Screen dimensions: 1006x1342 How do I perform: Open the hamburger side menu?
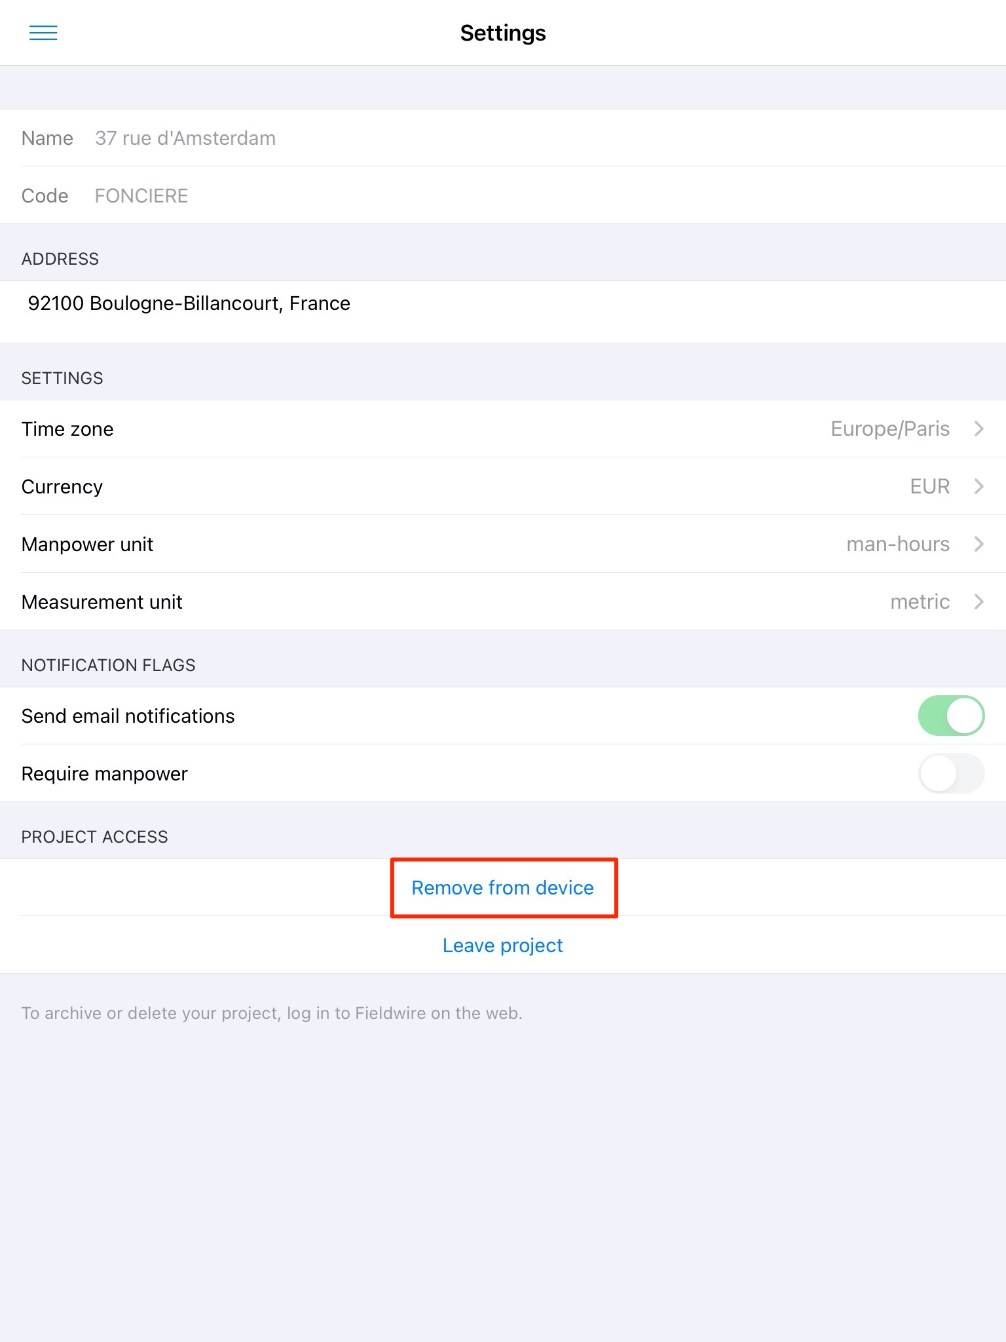click(x=43, y=33)
